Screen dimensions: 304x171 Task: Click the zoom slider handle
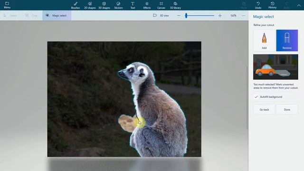click(186, 16)
